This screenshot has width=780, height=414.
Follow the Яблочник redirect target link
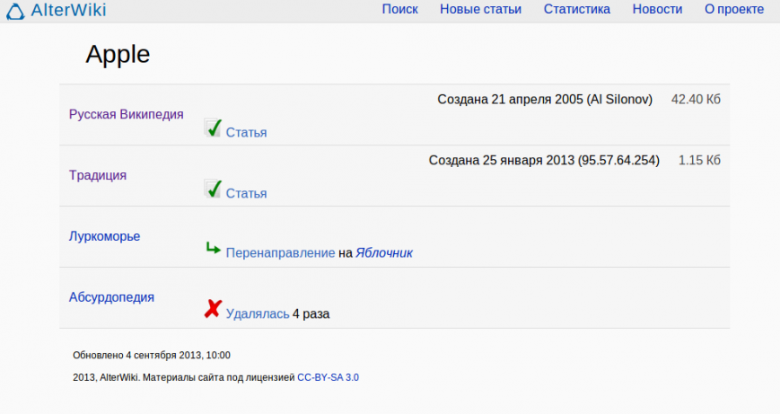click(384, 252)
